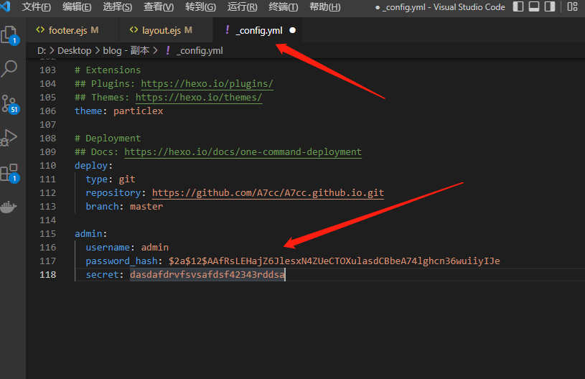Open the 选择(S) menu
585x379 pixels.
(x=118, y=7)
